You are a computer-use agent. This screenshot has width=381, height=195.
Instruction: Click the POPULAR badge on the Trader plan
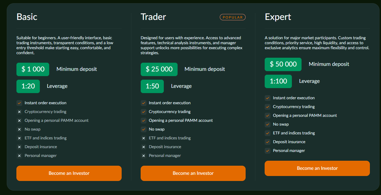coord(233,17)
